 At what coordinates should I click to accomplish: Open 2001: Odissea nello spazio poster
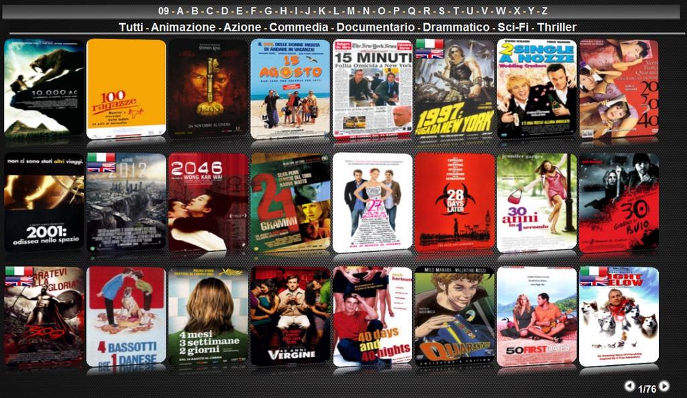44,202
